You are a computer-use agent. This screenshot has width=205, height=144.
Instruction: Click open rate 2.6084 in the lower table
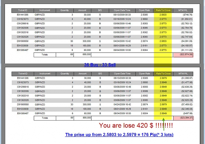144,113
